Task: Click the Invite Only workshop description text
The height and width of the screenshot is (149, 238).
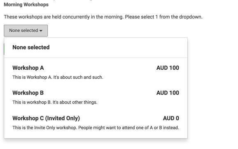Action: tap(96, 128)
